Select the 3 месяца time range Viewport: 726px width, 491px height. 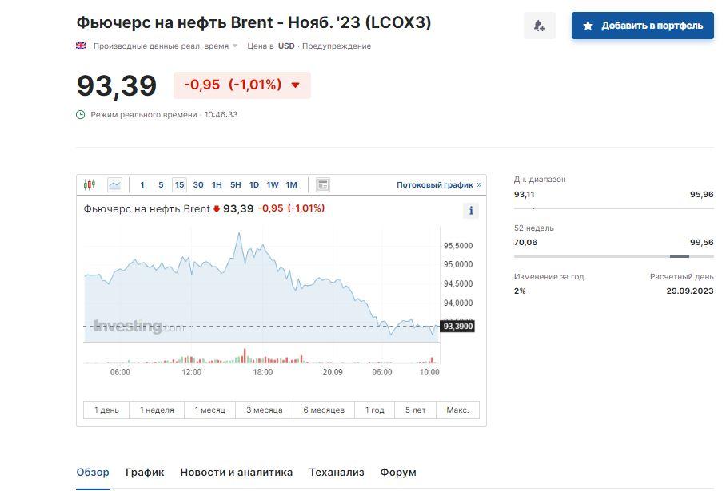coord(264,410)
